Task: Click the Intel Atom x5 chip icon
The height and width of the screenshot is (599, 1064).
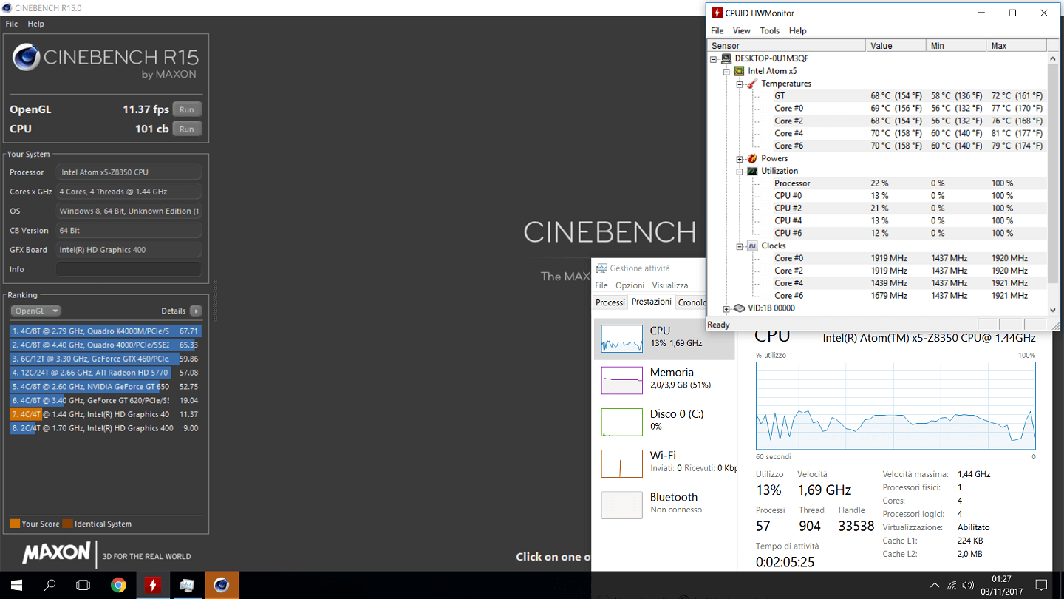Action: pyautogui.click(x=739, y=72)
